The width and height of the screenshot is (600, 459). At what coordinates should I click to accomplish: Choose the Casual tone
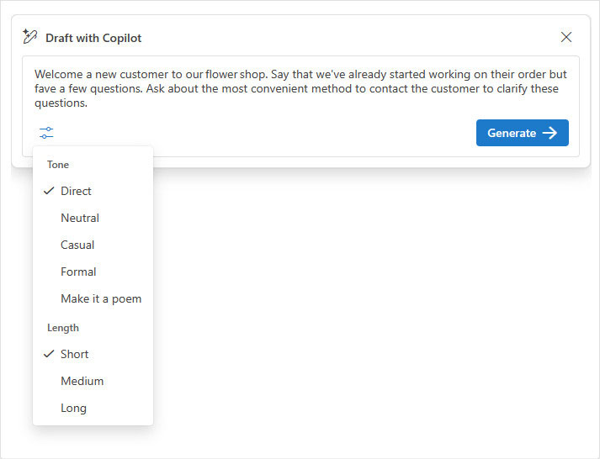(x=77, y=245)
